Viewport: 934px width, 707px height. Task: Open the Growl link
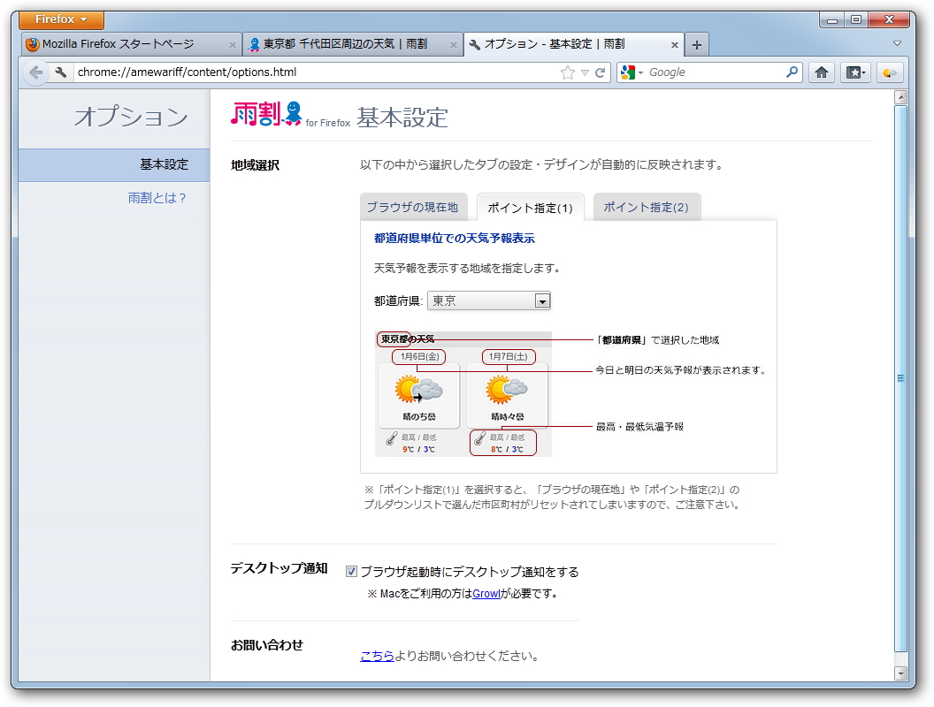point(486,594)
